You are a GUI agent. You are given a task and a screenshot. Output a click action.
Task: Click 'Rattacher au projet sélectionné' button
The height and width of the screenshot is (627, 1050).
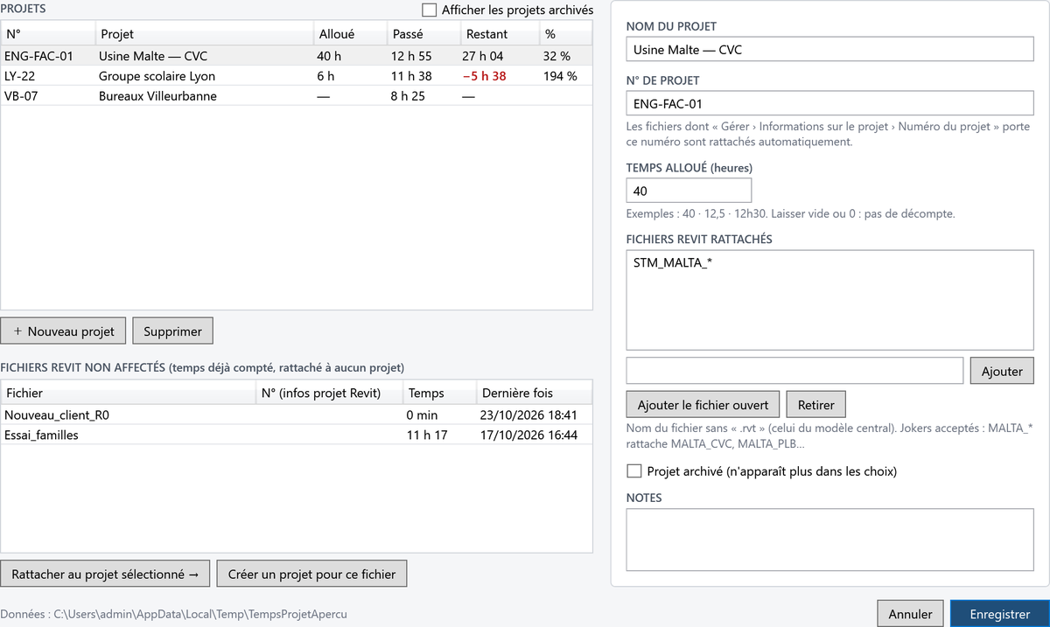(105, 575)
